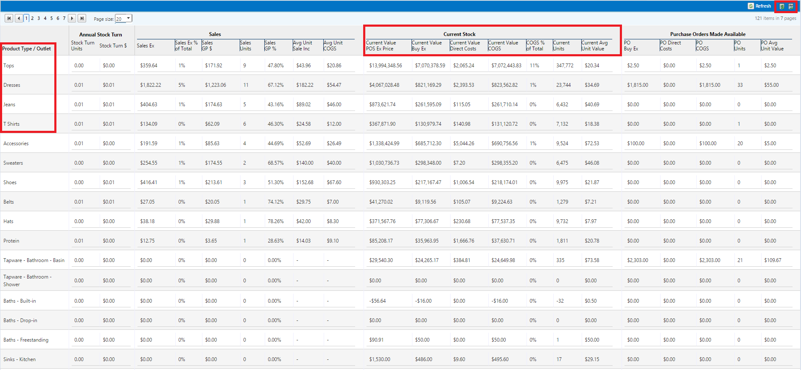Select the Hats product type row
The width and height of the screenshot is (801, 370).
point(400,221)
